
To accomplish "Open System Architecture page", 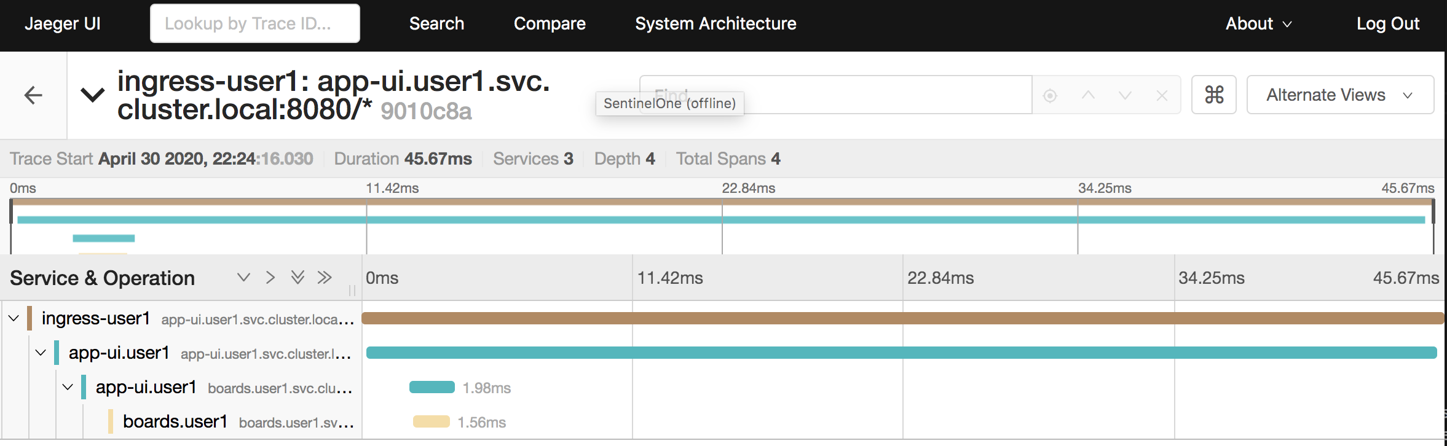I will (716, 23).
